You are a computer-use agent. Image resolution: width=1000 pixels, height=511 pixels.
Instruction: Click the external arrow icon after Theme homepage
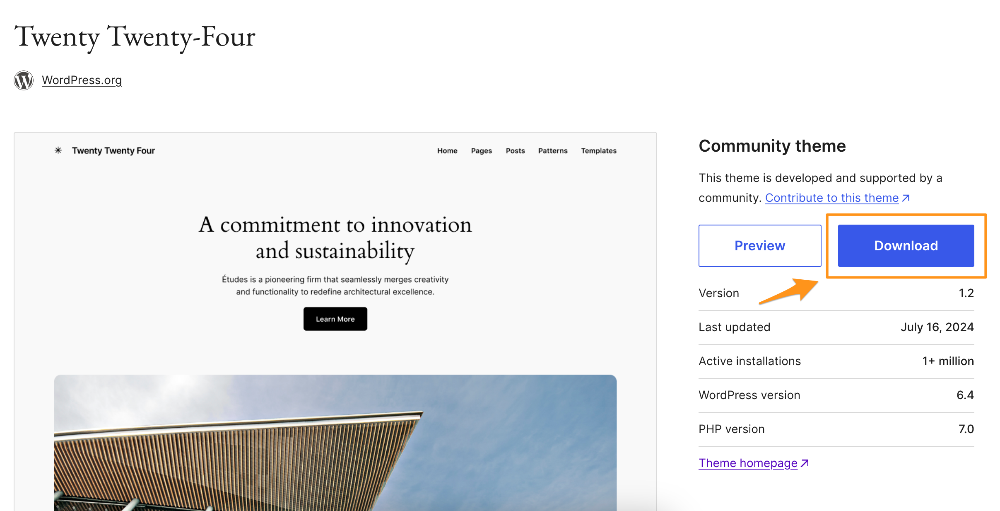805,463
